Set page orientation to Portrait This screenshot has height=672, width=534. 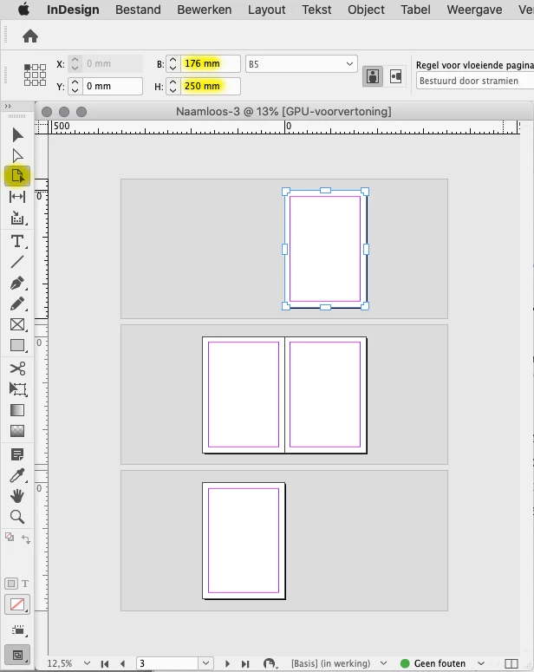coord(373,76)
